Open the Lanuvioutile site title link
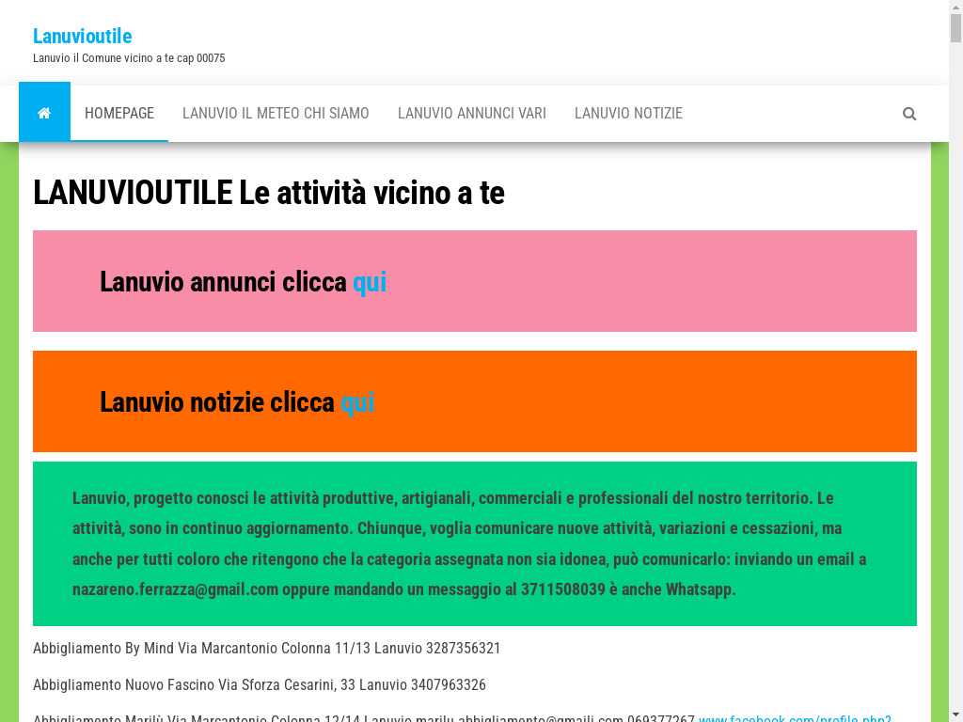The height and width of the screenshot is (722, 963). [82, 36]
